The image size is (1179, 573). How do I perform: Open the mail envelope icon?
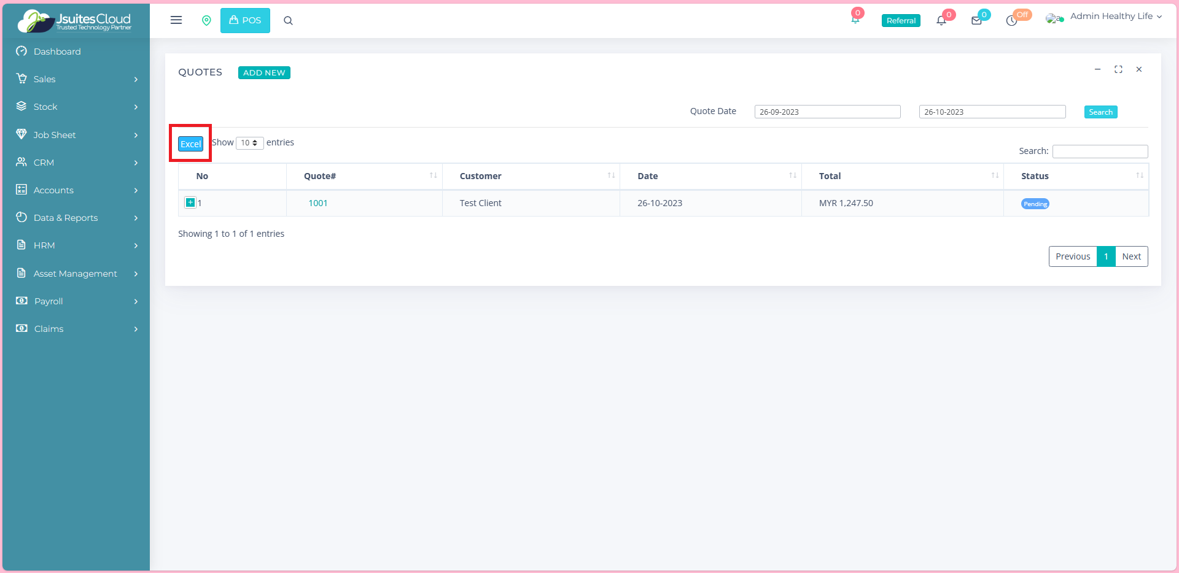[976, 21]
